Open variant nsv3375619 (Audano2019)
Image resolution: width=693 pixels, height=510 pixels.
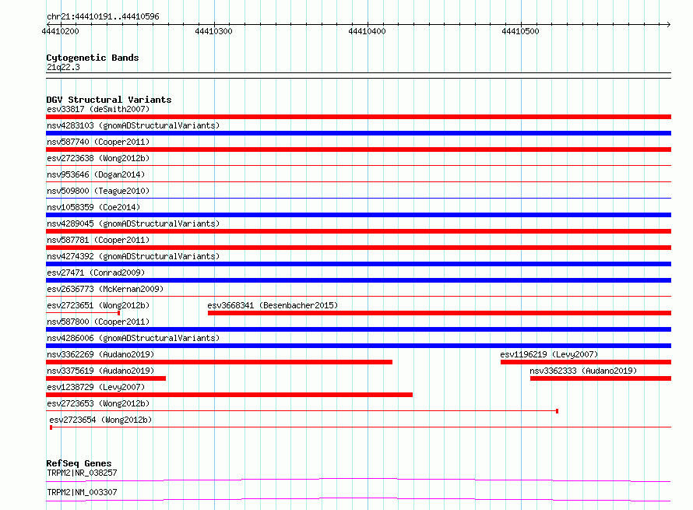point(100,371)
